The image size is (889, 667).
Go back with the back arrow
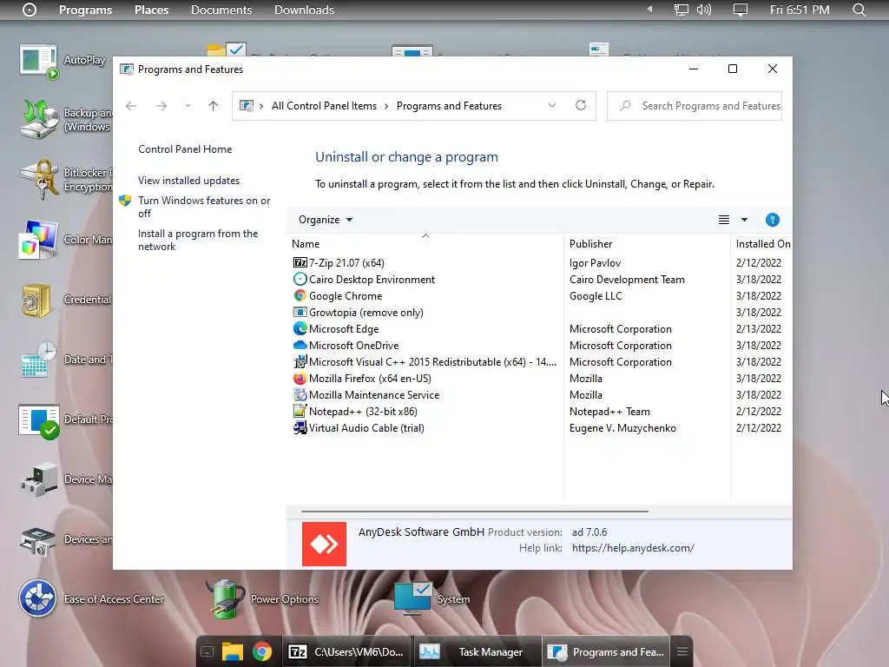click(131, 106)
